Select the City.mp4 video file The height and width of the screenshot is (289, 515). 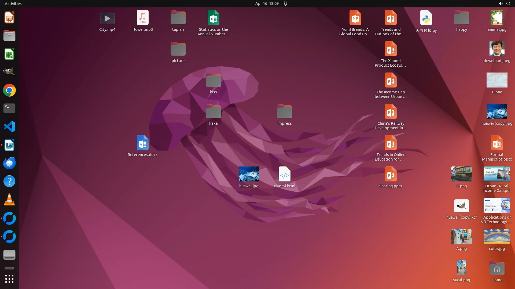tap(107, 18)
